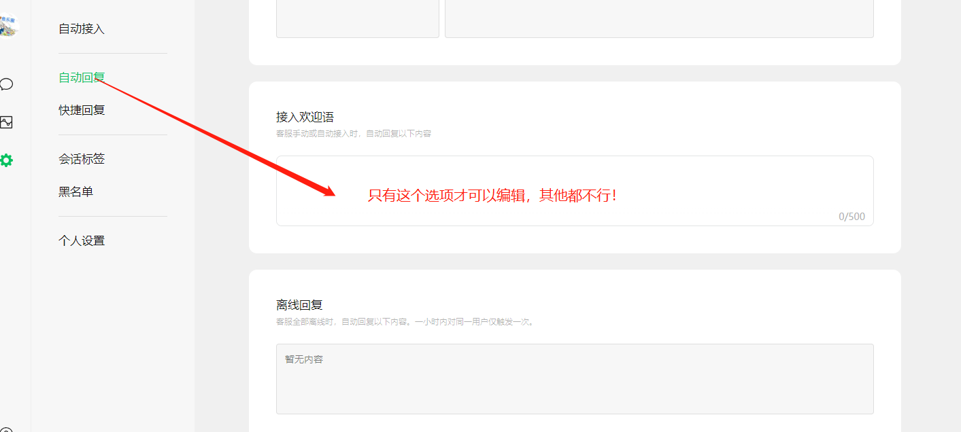The height and width of the screenshot is (432, 961).
Task: Click the gray hint text under 离线回复
Action: [406, 321]
